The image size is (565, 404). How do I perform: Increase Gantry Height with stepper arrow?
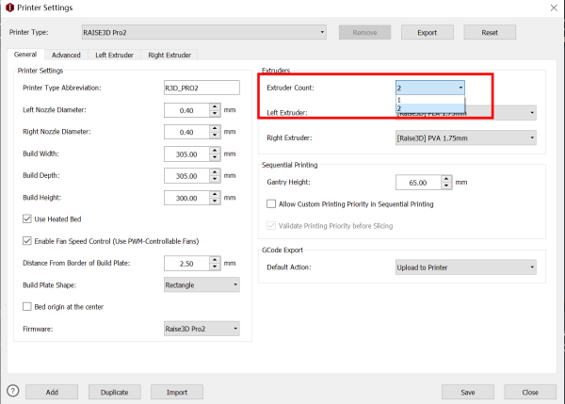tap(446, 179)
